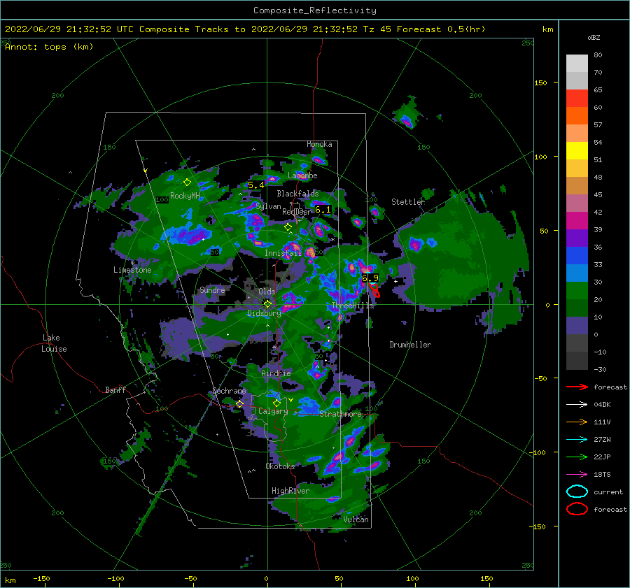Click the Strathmore label
Viewport: 630px width, 588px height.
(340, 414)
